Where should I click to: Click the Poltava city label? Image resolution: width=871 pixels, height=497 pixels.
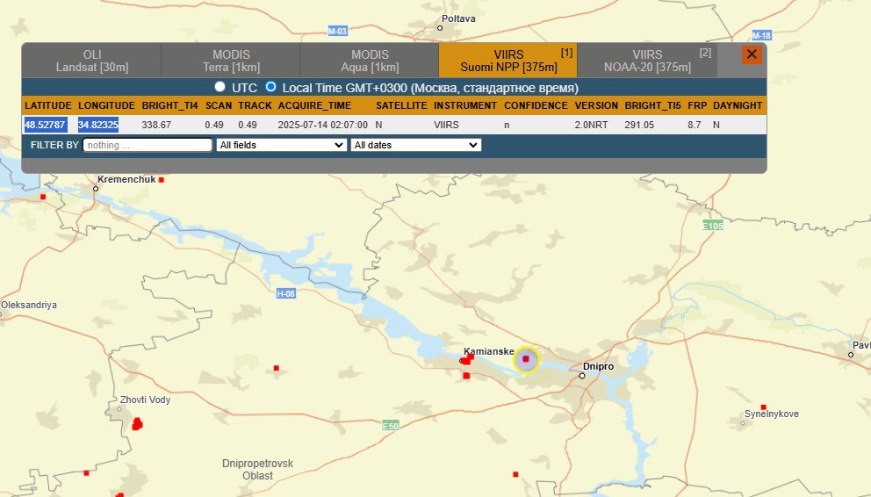459,18
